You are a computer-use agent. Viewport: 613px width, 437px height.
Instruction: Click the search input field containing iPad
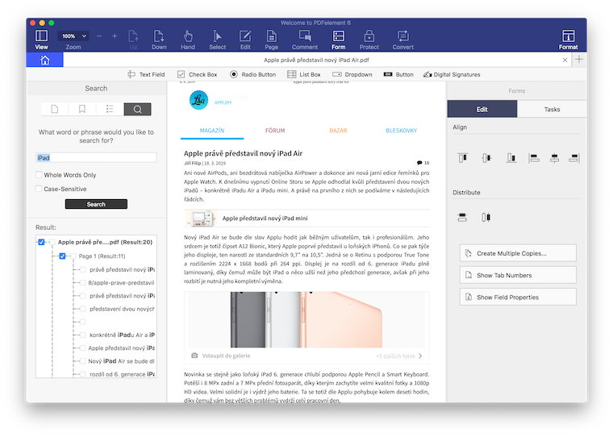[x=96, y=157]
